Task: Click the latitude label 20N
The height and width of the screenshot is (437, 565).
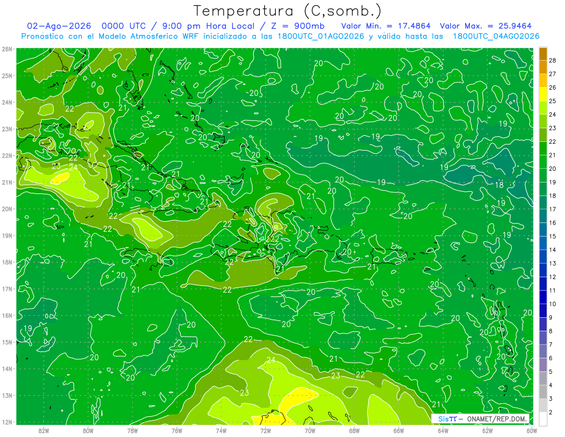Action: click(x=7, y=209)
